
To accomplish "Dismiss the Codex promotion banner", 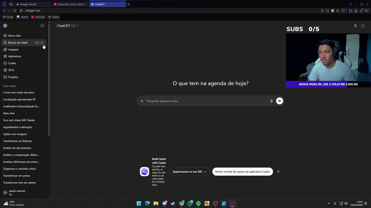I will point(278,172).
